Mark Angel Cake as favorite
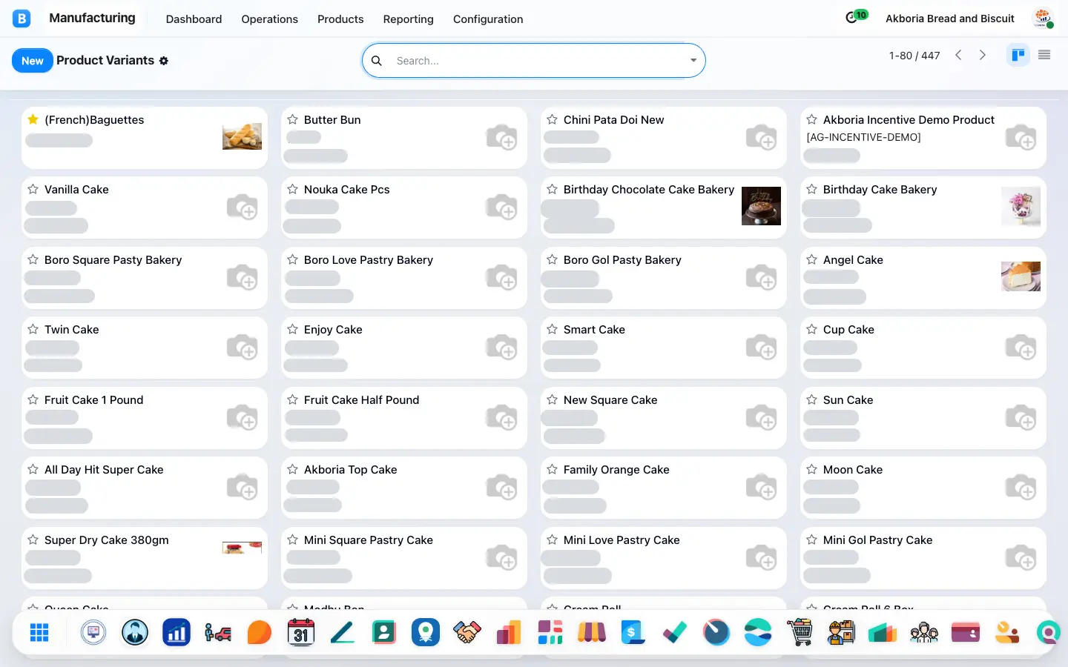1068x667 pixels. (812, 259)
